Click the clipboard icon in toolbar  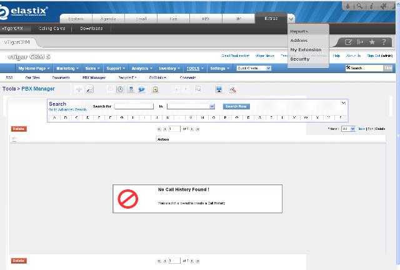[154, 89]
